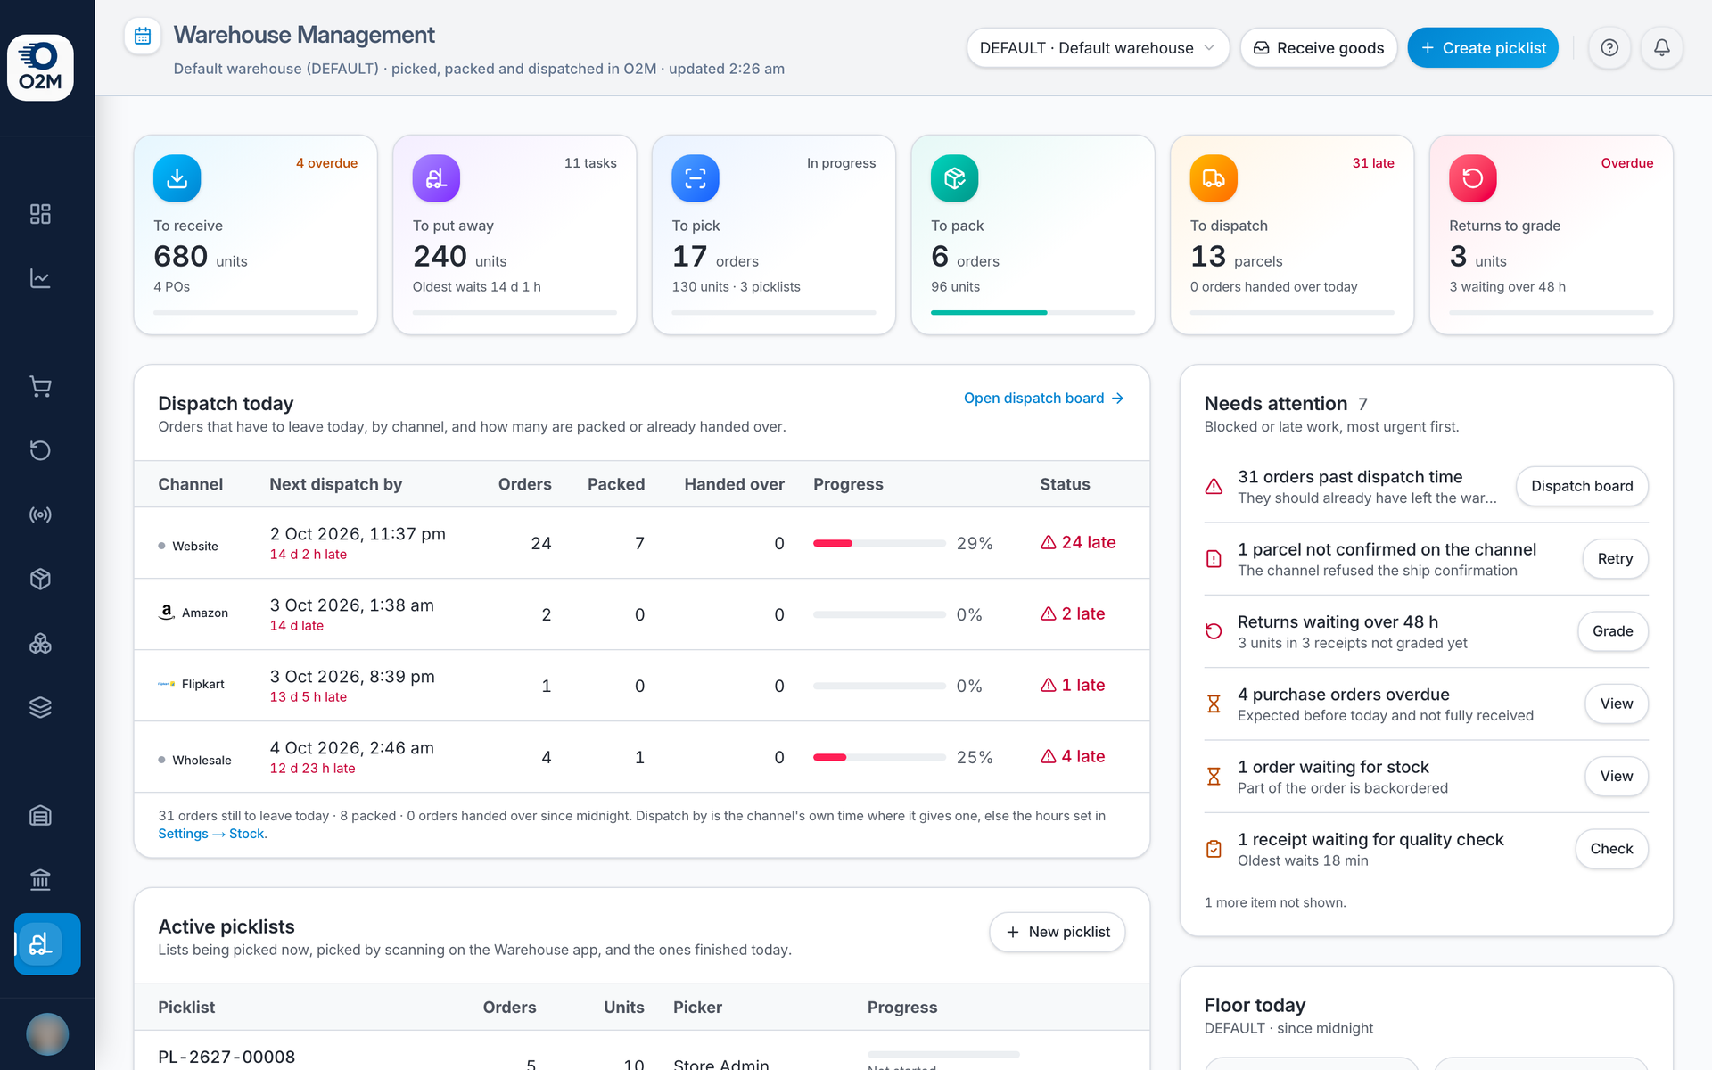Open the To put away 240 units card

(514, 235)
